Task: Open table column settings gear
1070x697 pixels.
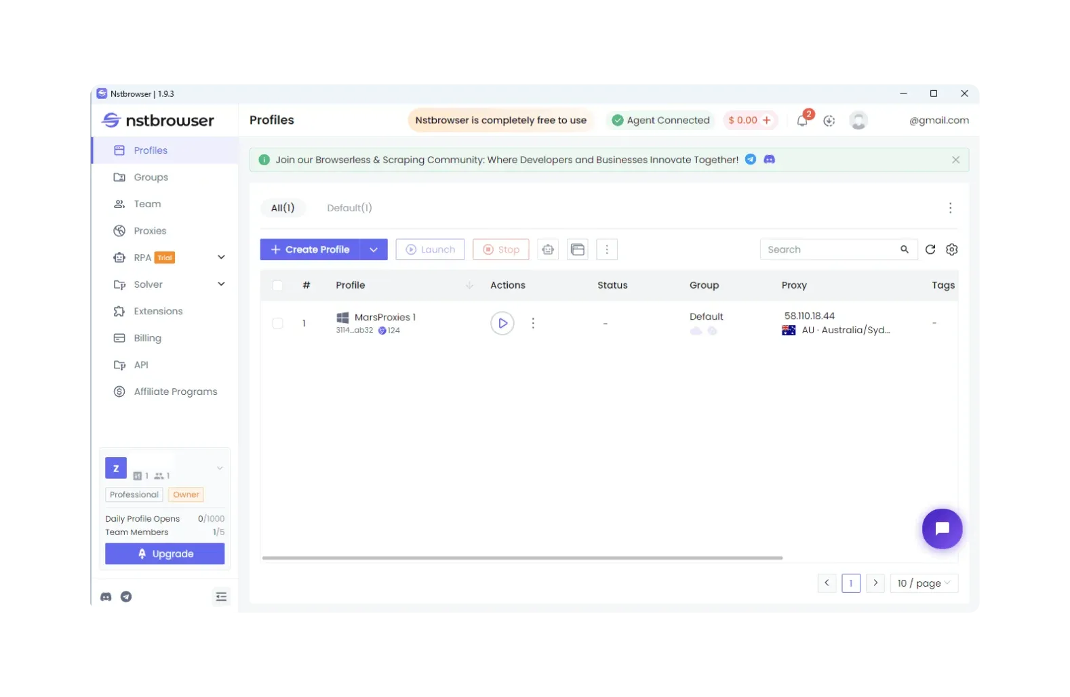Action: 952,249
